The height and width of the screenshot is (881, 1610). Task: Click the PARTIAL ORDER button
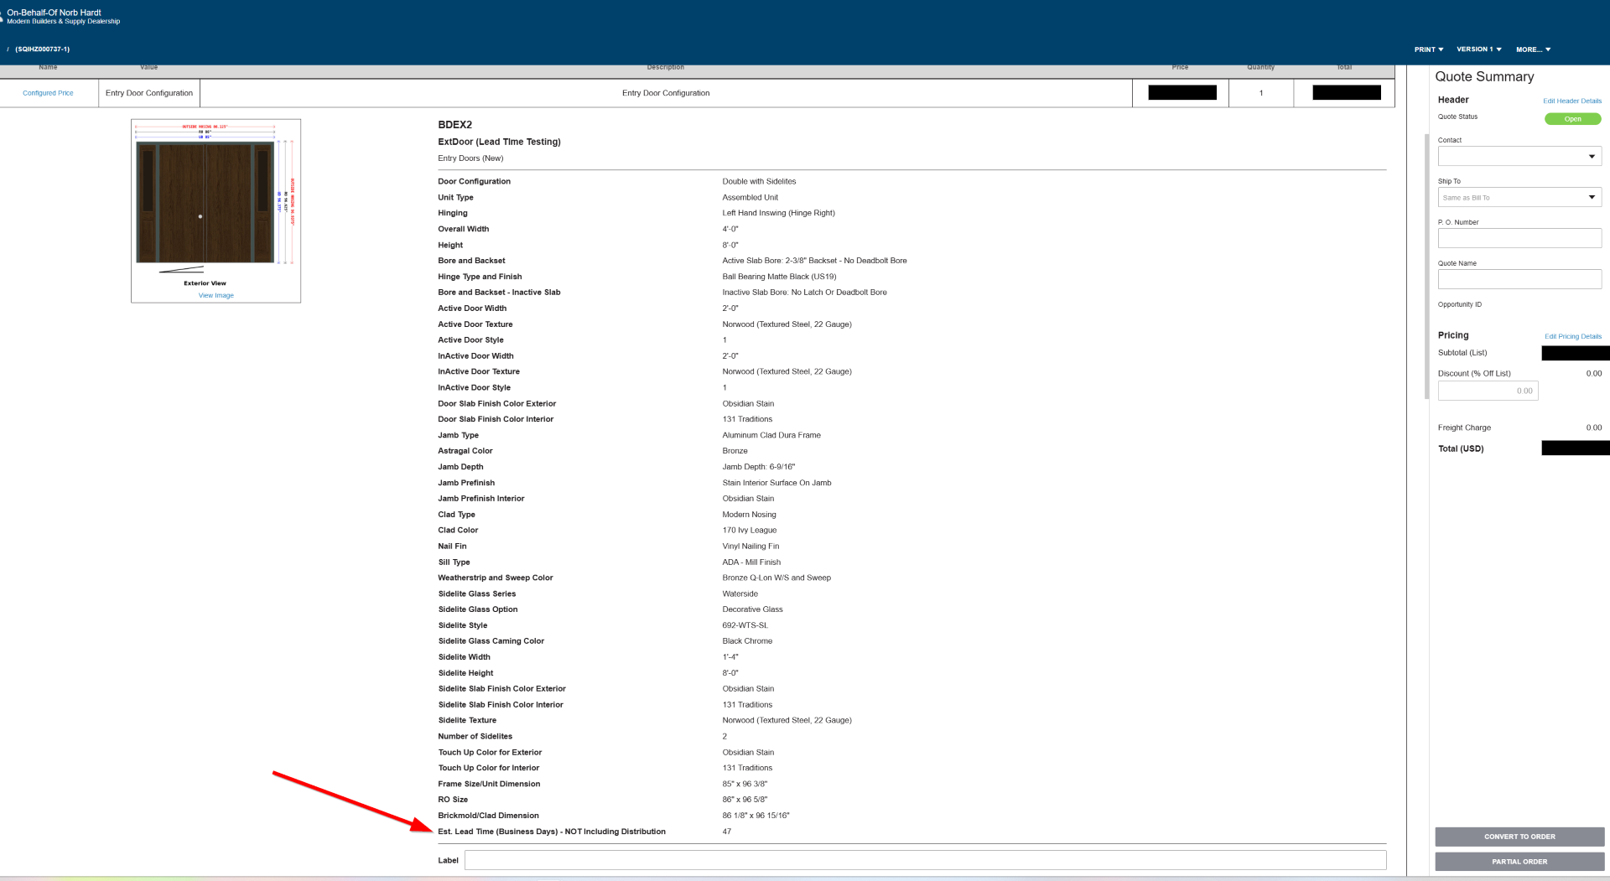1519,862
